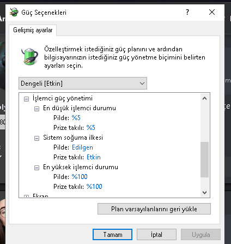The image size is (231, 244).
Task: Collapse Sistem soğutma ilkesi node
Action: (x=37, y=138)
